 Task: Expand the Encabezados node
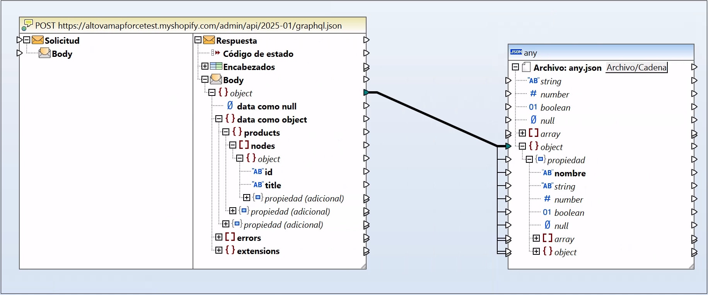(x=205, y=66)
